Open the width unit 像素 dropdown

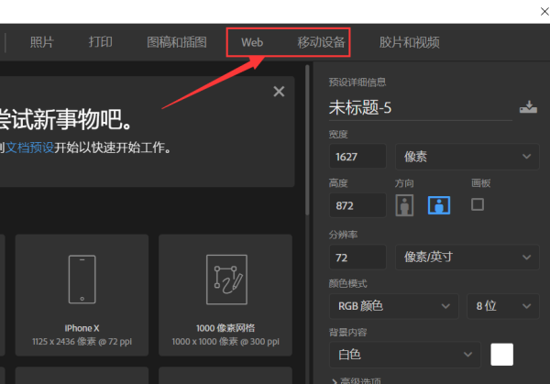tap(467, 157)
